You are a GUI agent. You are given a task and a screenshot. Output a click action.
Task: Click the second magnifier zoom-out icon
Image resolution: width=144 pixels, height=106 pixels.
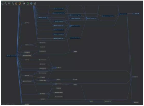point(9,4)
